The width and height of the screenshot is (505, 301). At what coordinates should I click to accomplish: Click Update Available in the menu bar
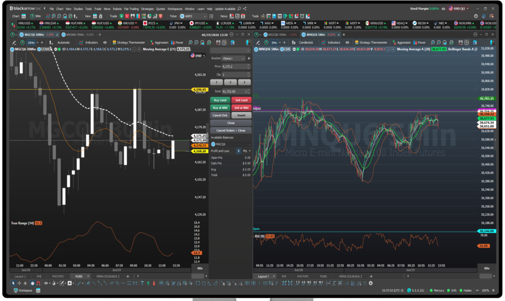[x=225, y=9]
